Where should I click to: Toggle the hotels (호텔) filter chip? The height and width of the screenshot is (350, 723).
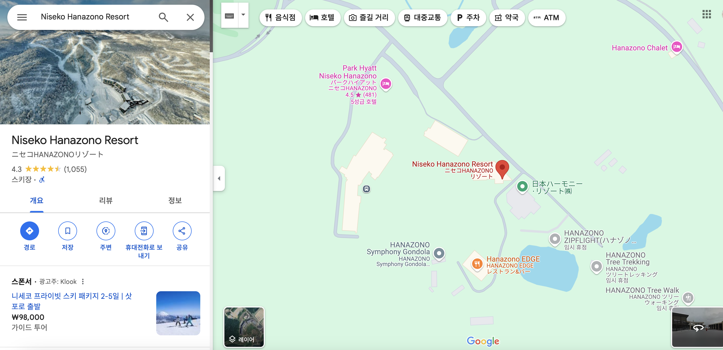[322, 18]
